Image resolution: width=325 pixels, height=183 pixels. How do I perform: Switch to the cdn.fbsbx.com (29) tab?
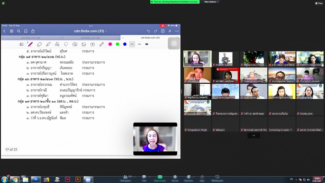[31, 38]
